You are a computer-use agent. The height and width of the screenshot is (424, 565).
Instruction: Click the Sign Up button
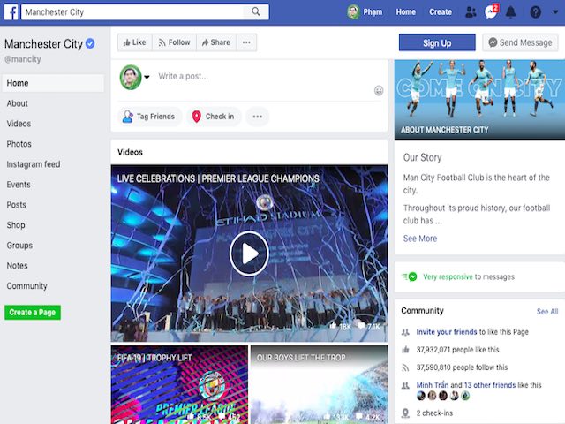[437, 43]
